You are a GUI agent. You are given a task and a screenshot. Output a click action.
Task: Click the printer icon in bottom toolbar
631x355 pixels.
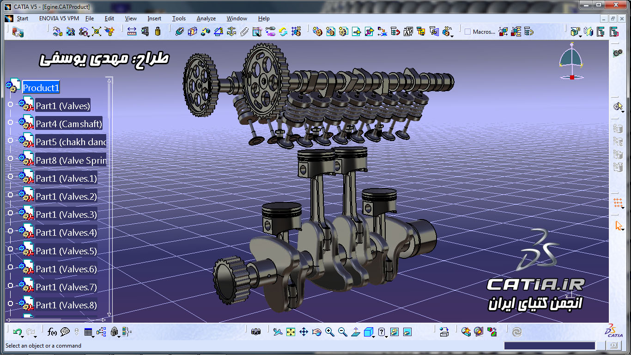444,331
